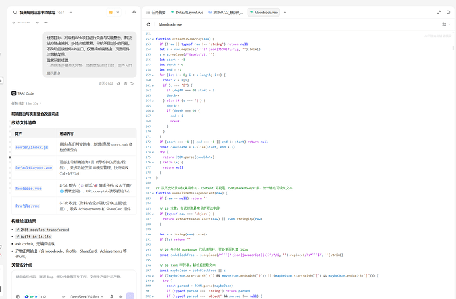Viewport: 456px width, 299px height.
Task: Click 'return JSON.parse(candidate)' on line 175
Action: [189, 157]
